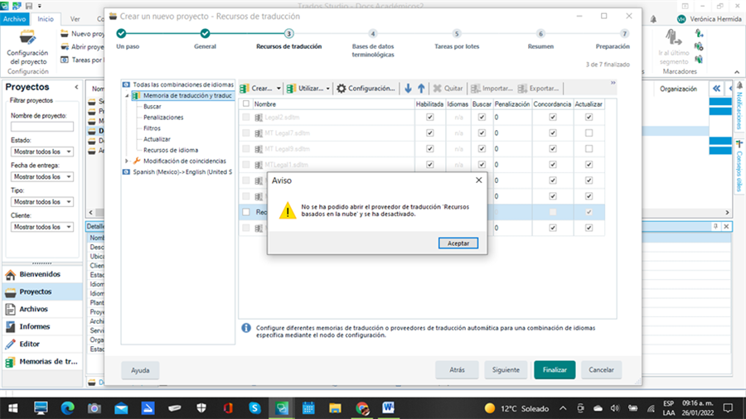
Task: Expand toolbar overflow chevron
Action: tap(613, 83)
